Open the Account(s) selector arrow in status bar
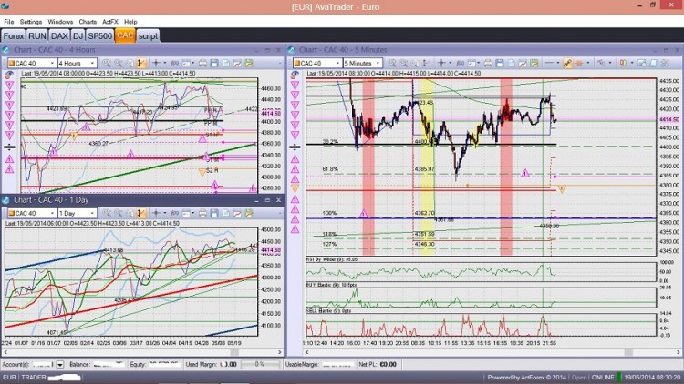 [x=60, y=364]
